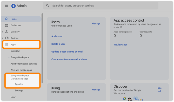
Task: Open LDAP in sidebar
Action: (x=13, y=97)
